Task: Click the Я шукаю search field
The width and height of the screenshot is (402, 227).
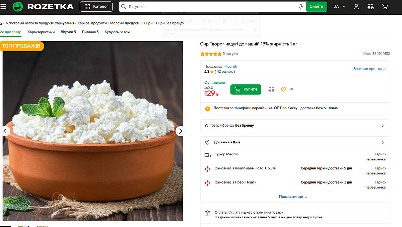Action: point(208,7)
